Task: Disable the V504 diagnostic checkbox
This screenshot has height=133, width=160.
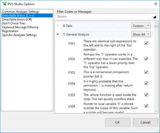Action: click(x=146, y=83)
